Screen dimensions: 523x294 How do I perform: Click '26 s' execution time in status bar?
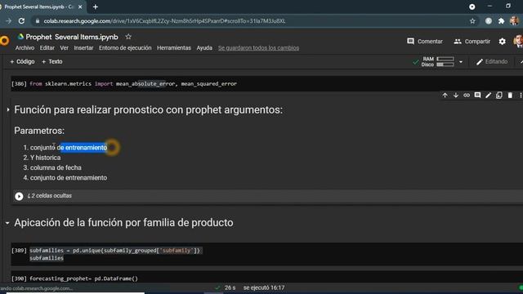click(x=230, y=287)
